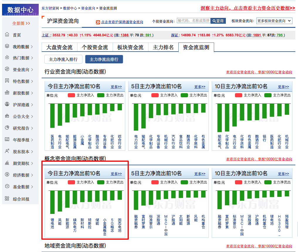Click the bar-chart icon beside 新股数据
Viewport: 298px width, 252px height.
tap(7, 93)
